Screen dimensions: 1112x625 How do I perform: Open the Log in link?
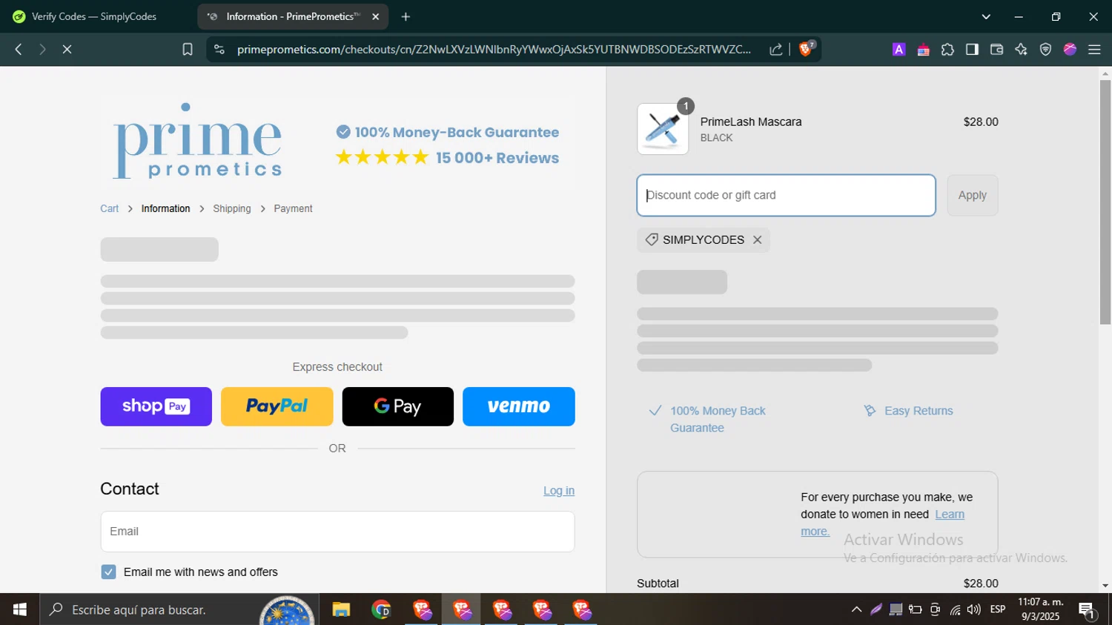(559, 491)
